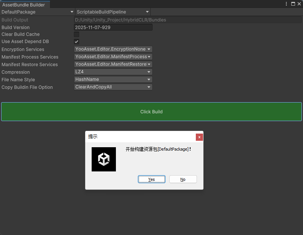Screen dimensions: 303x235
Task: Click the Build Output path field
Action: [x=187, y=20]
